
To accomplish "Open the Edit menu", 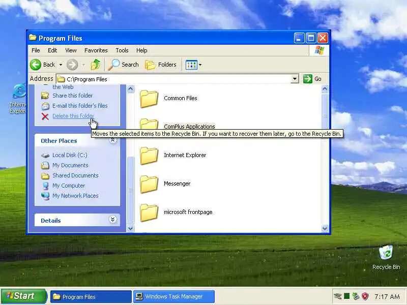I will (x=52, y=50).
